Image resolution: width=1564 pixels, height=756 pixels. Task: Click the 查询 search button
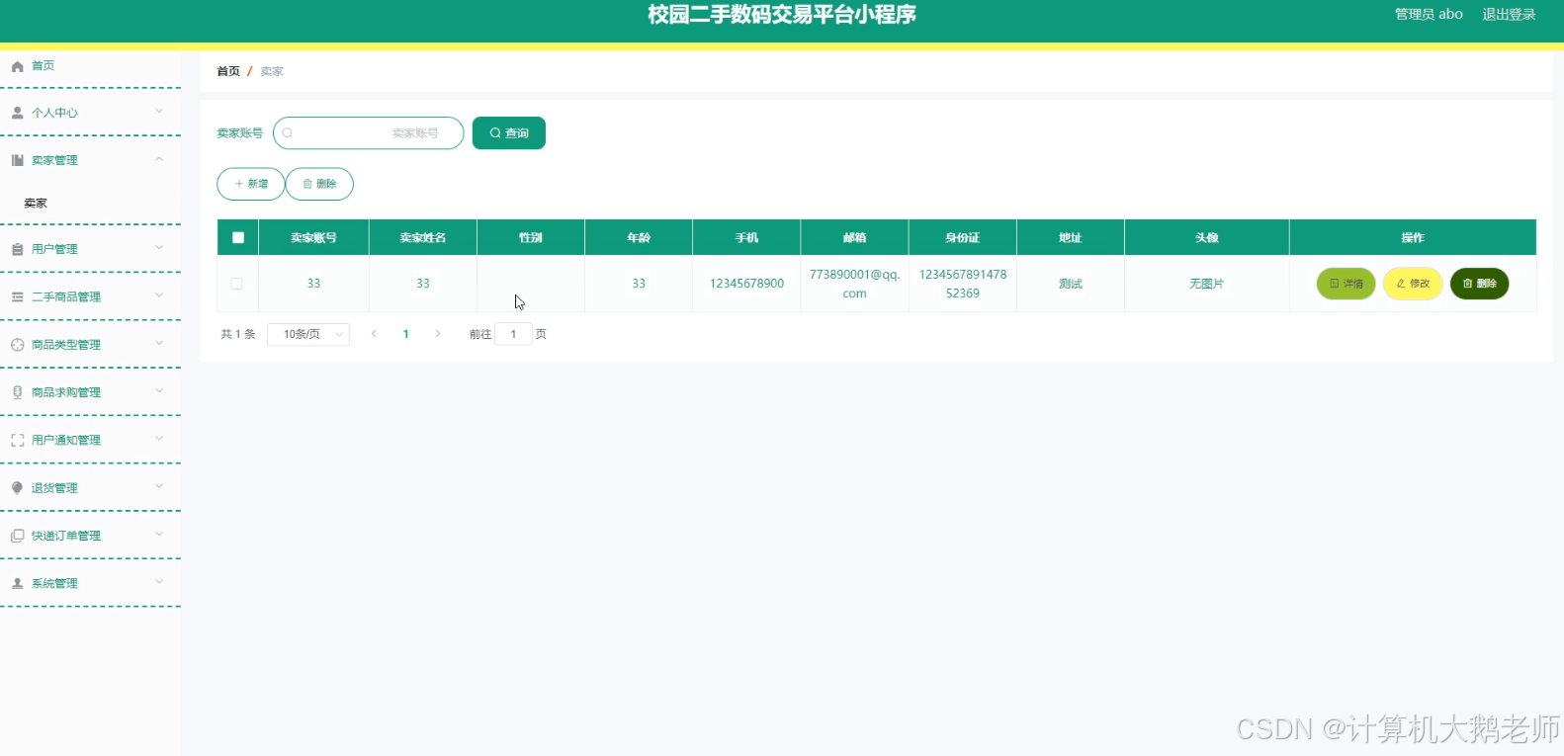[509, 133]
